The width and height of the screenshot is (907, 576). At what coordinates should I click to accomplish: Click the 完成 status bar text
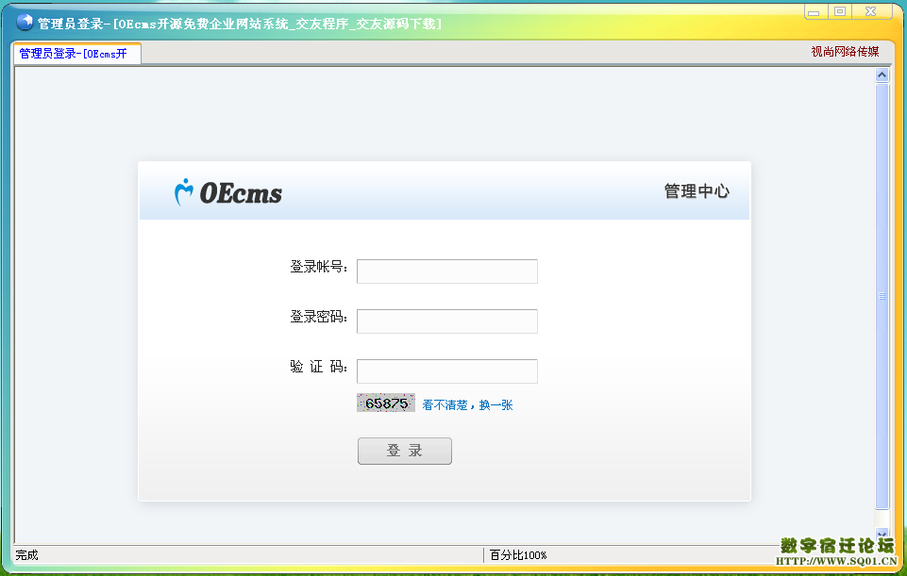[26, 555]
